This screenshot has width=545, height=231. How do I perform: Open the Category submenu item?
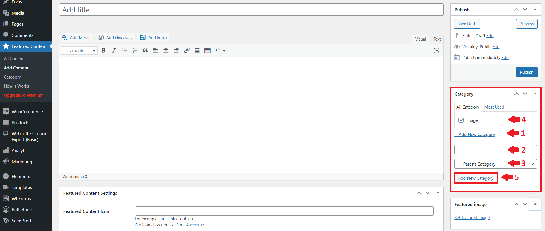coord(12,77)
